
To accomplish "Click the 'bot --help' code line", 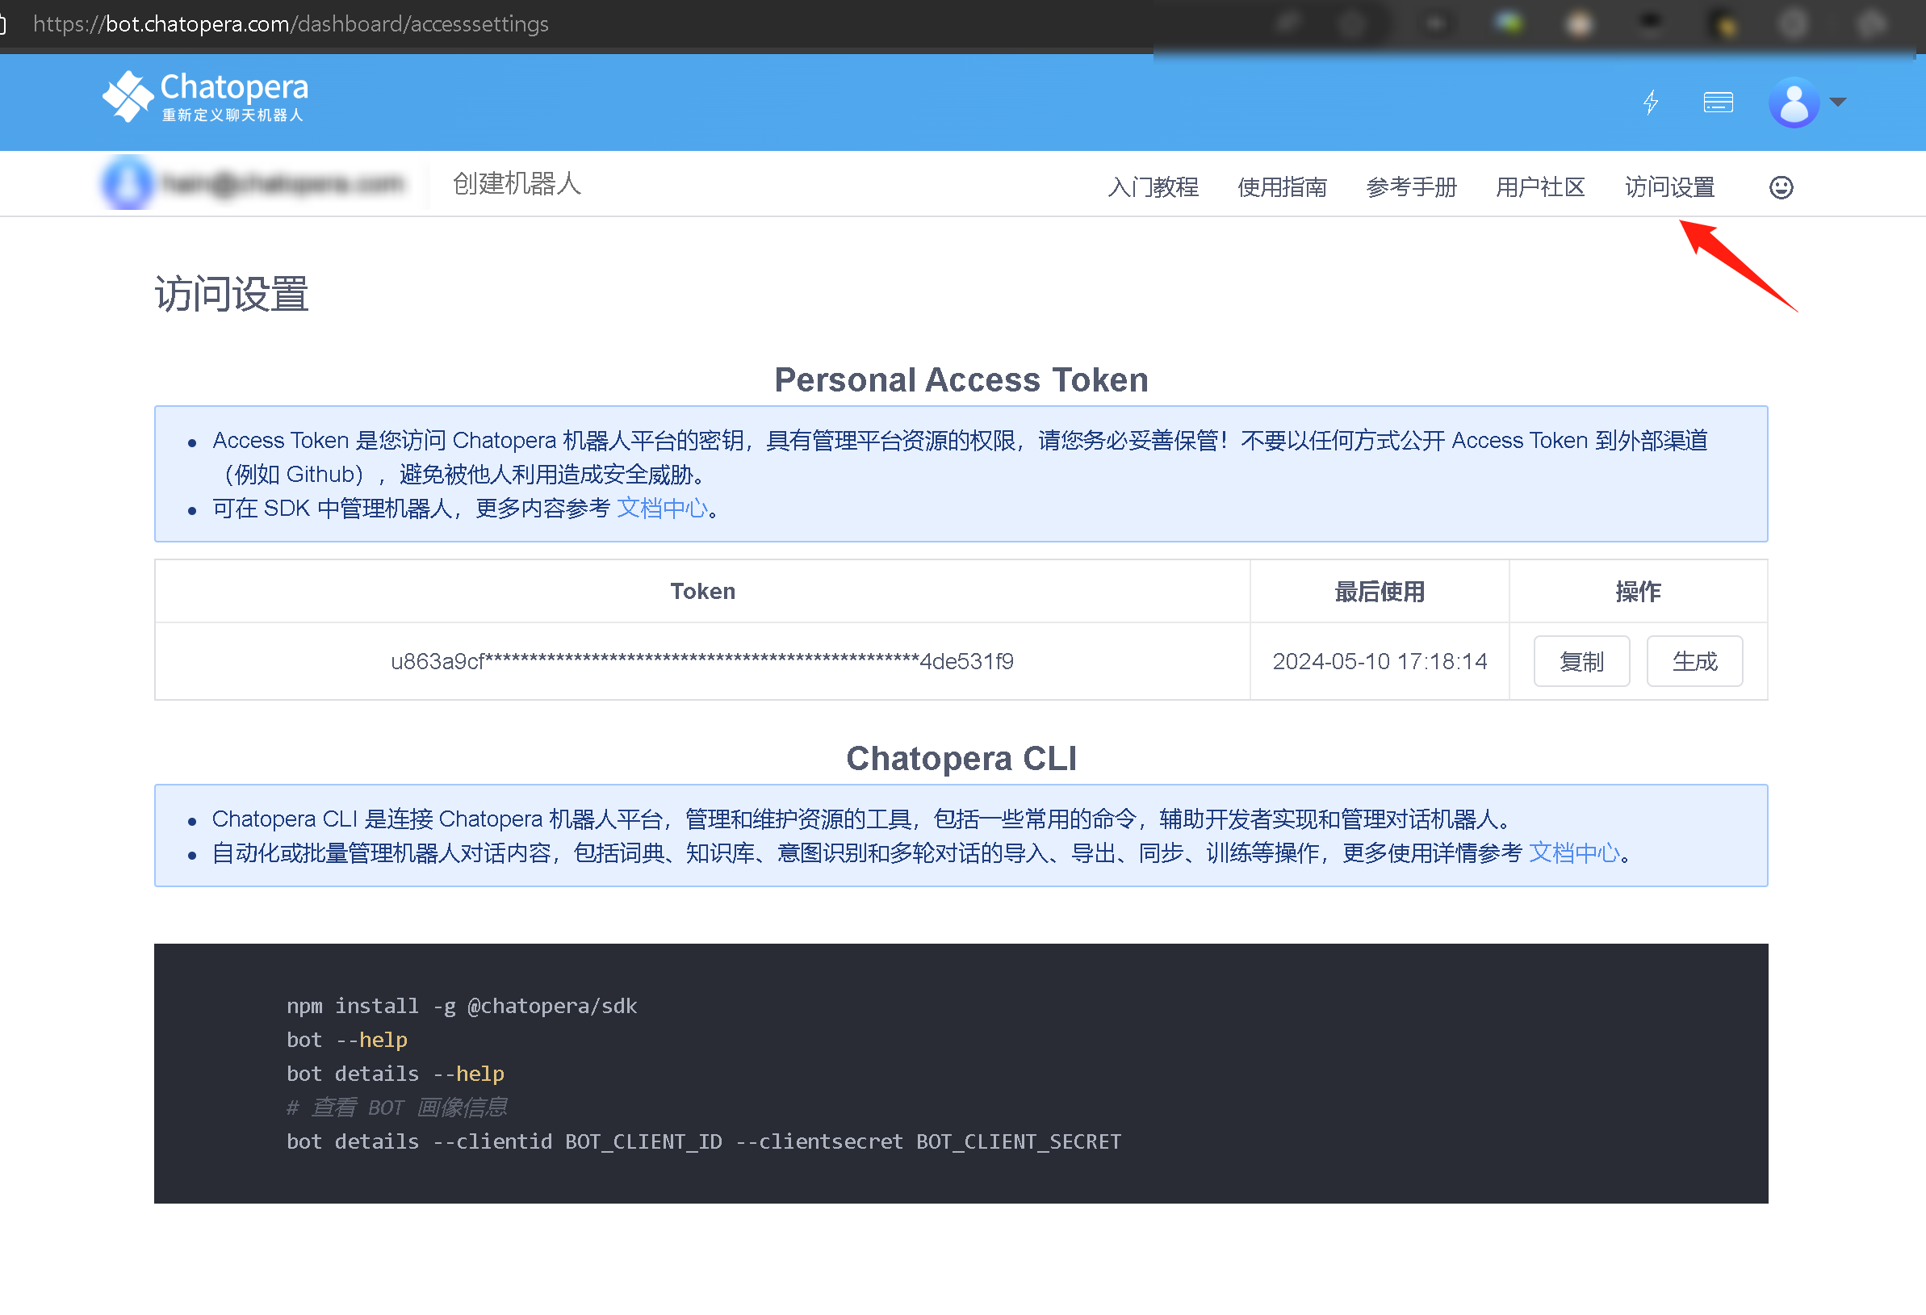I will tap(347, 1040).
